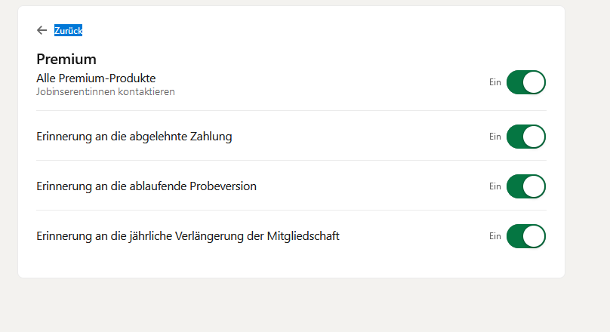
Task: Click the Ein status beside jährliche Verlängerung
Action: click(x=495, y=236)
